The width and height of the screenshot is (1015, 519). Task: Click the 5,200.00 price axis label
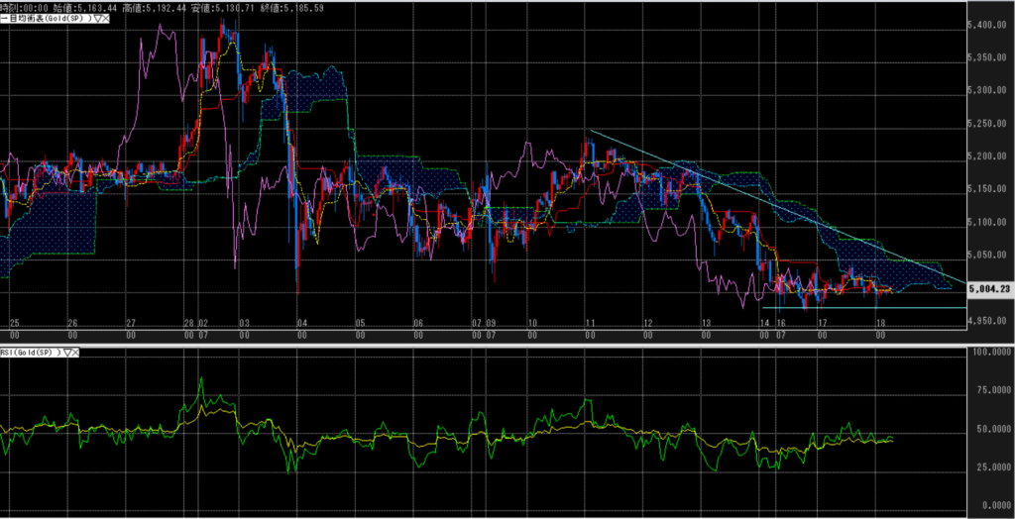pyautogui.click(x=987, y=156)
